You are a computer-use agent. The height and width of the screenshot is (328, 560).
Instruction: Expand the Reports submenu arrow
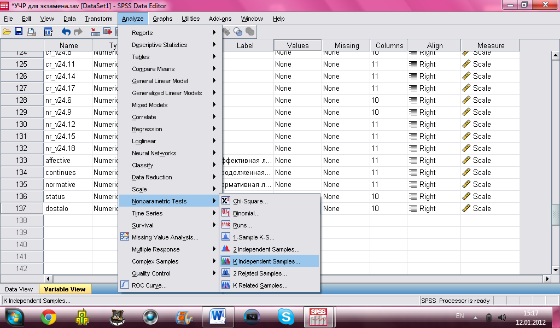click(214, 32)
